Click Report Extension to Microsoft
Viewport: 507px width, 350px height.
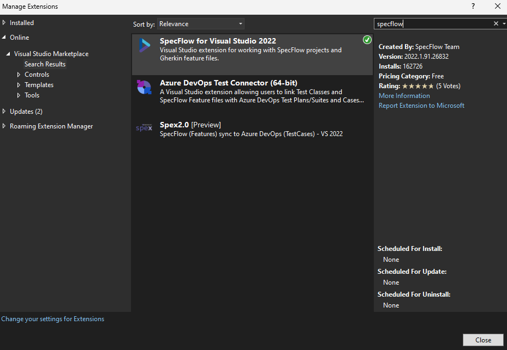point(421,105)
